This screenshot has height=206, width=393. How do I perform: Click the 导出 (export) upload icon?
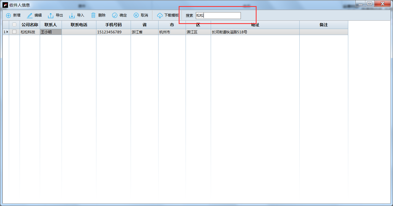(x=51, y=15)
